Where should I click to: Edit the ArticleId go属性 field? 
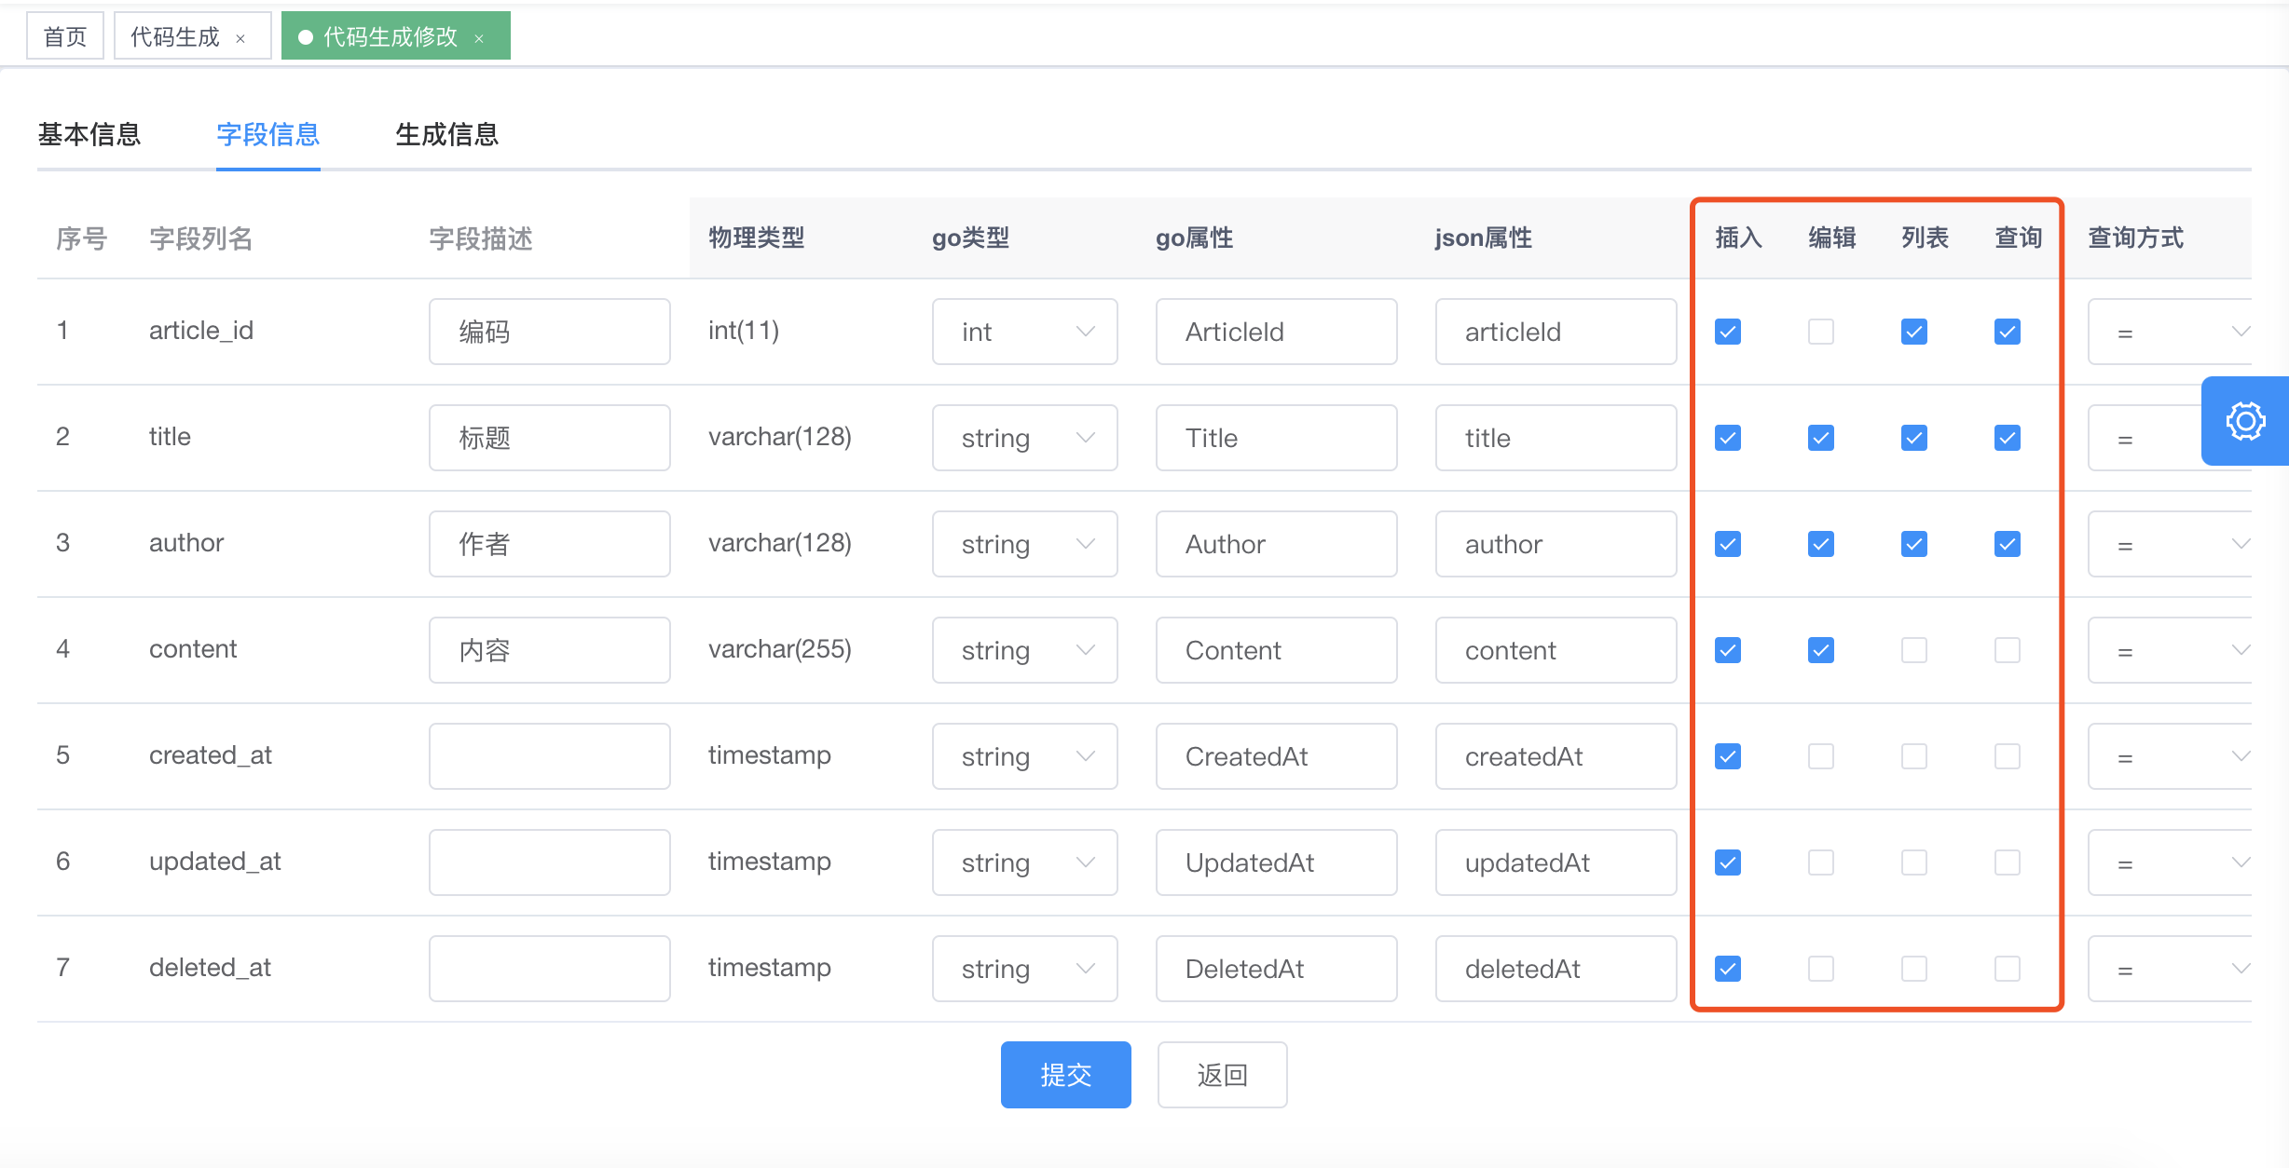click(1277, 332)
